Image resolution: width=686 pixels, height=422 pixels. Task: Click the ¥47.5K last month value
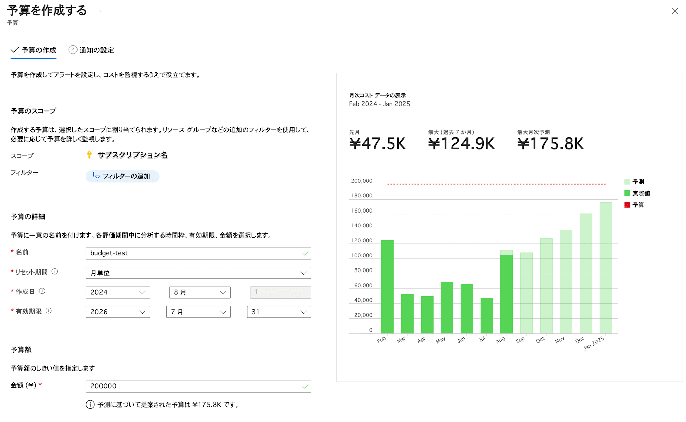click(x=377, y=144)
